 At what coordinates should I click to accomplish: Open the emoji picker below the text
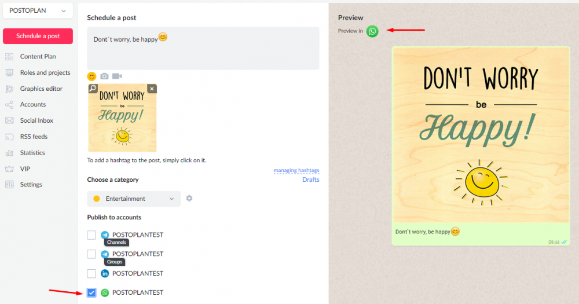tap(91, 76)
